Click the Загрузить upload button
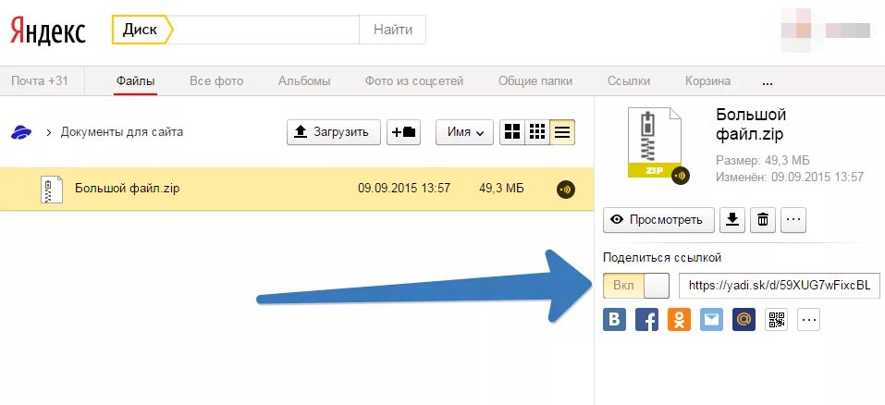 [x=334, y=132]
